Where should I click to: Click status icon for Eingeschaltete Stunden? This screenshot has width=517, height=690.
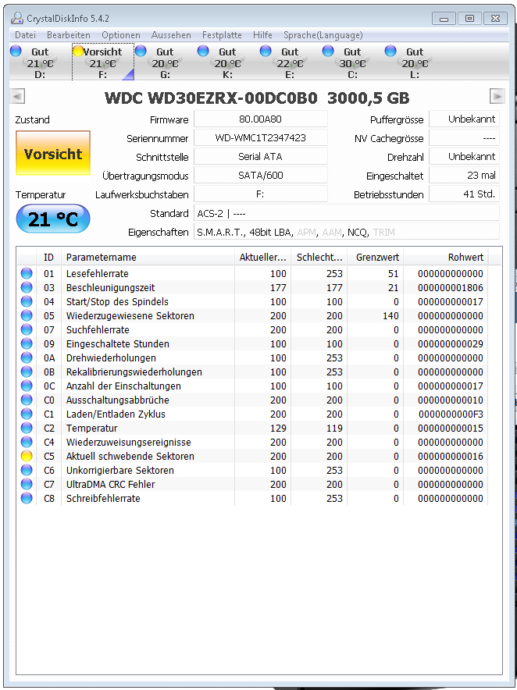[27, 343]
